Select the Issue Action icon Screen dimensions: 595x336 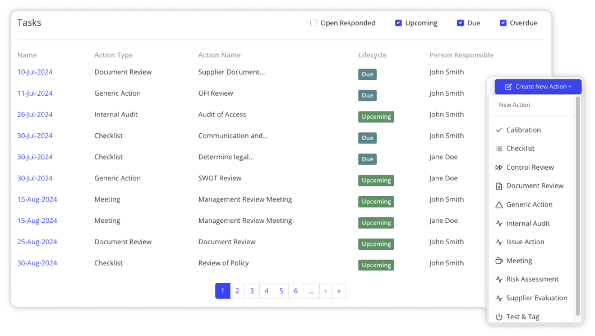(499, 241)
